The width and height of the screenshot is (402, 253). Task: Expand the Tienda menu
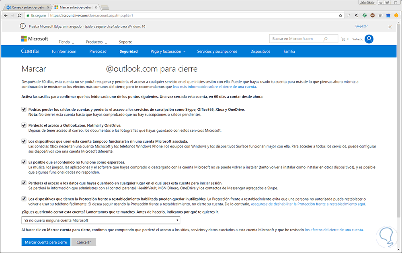[x=66, y=42]
